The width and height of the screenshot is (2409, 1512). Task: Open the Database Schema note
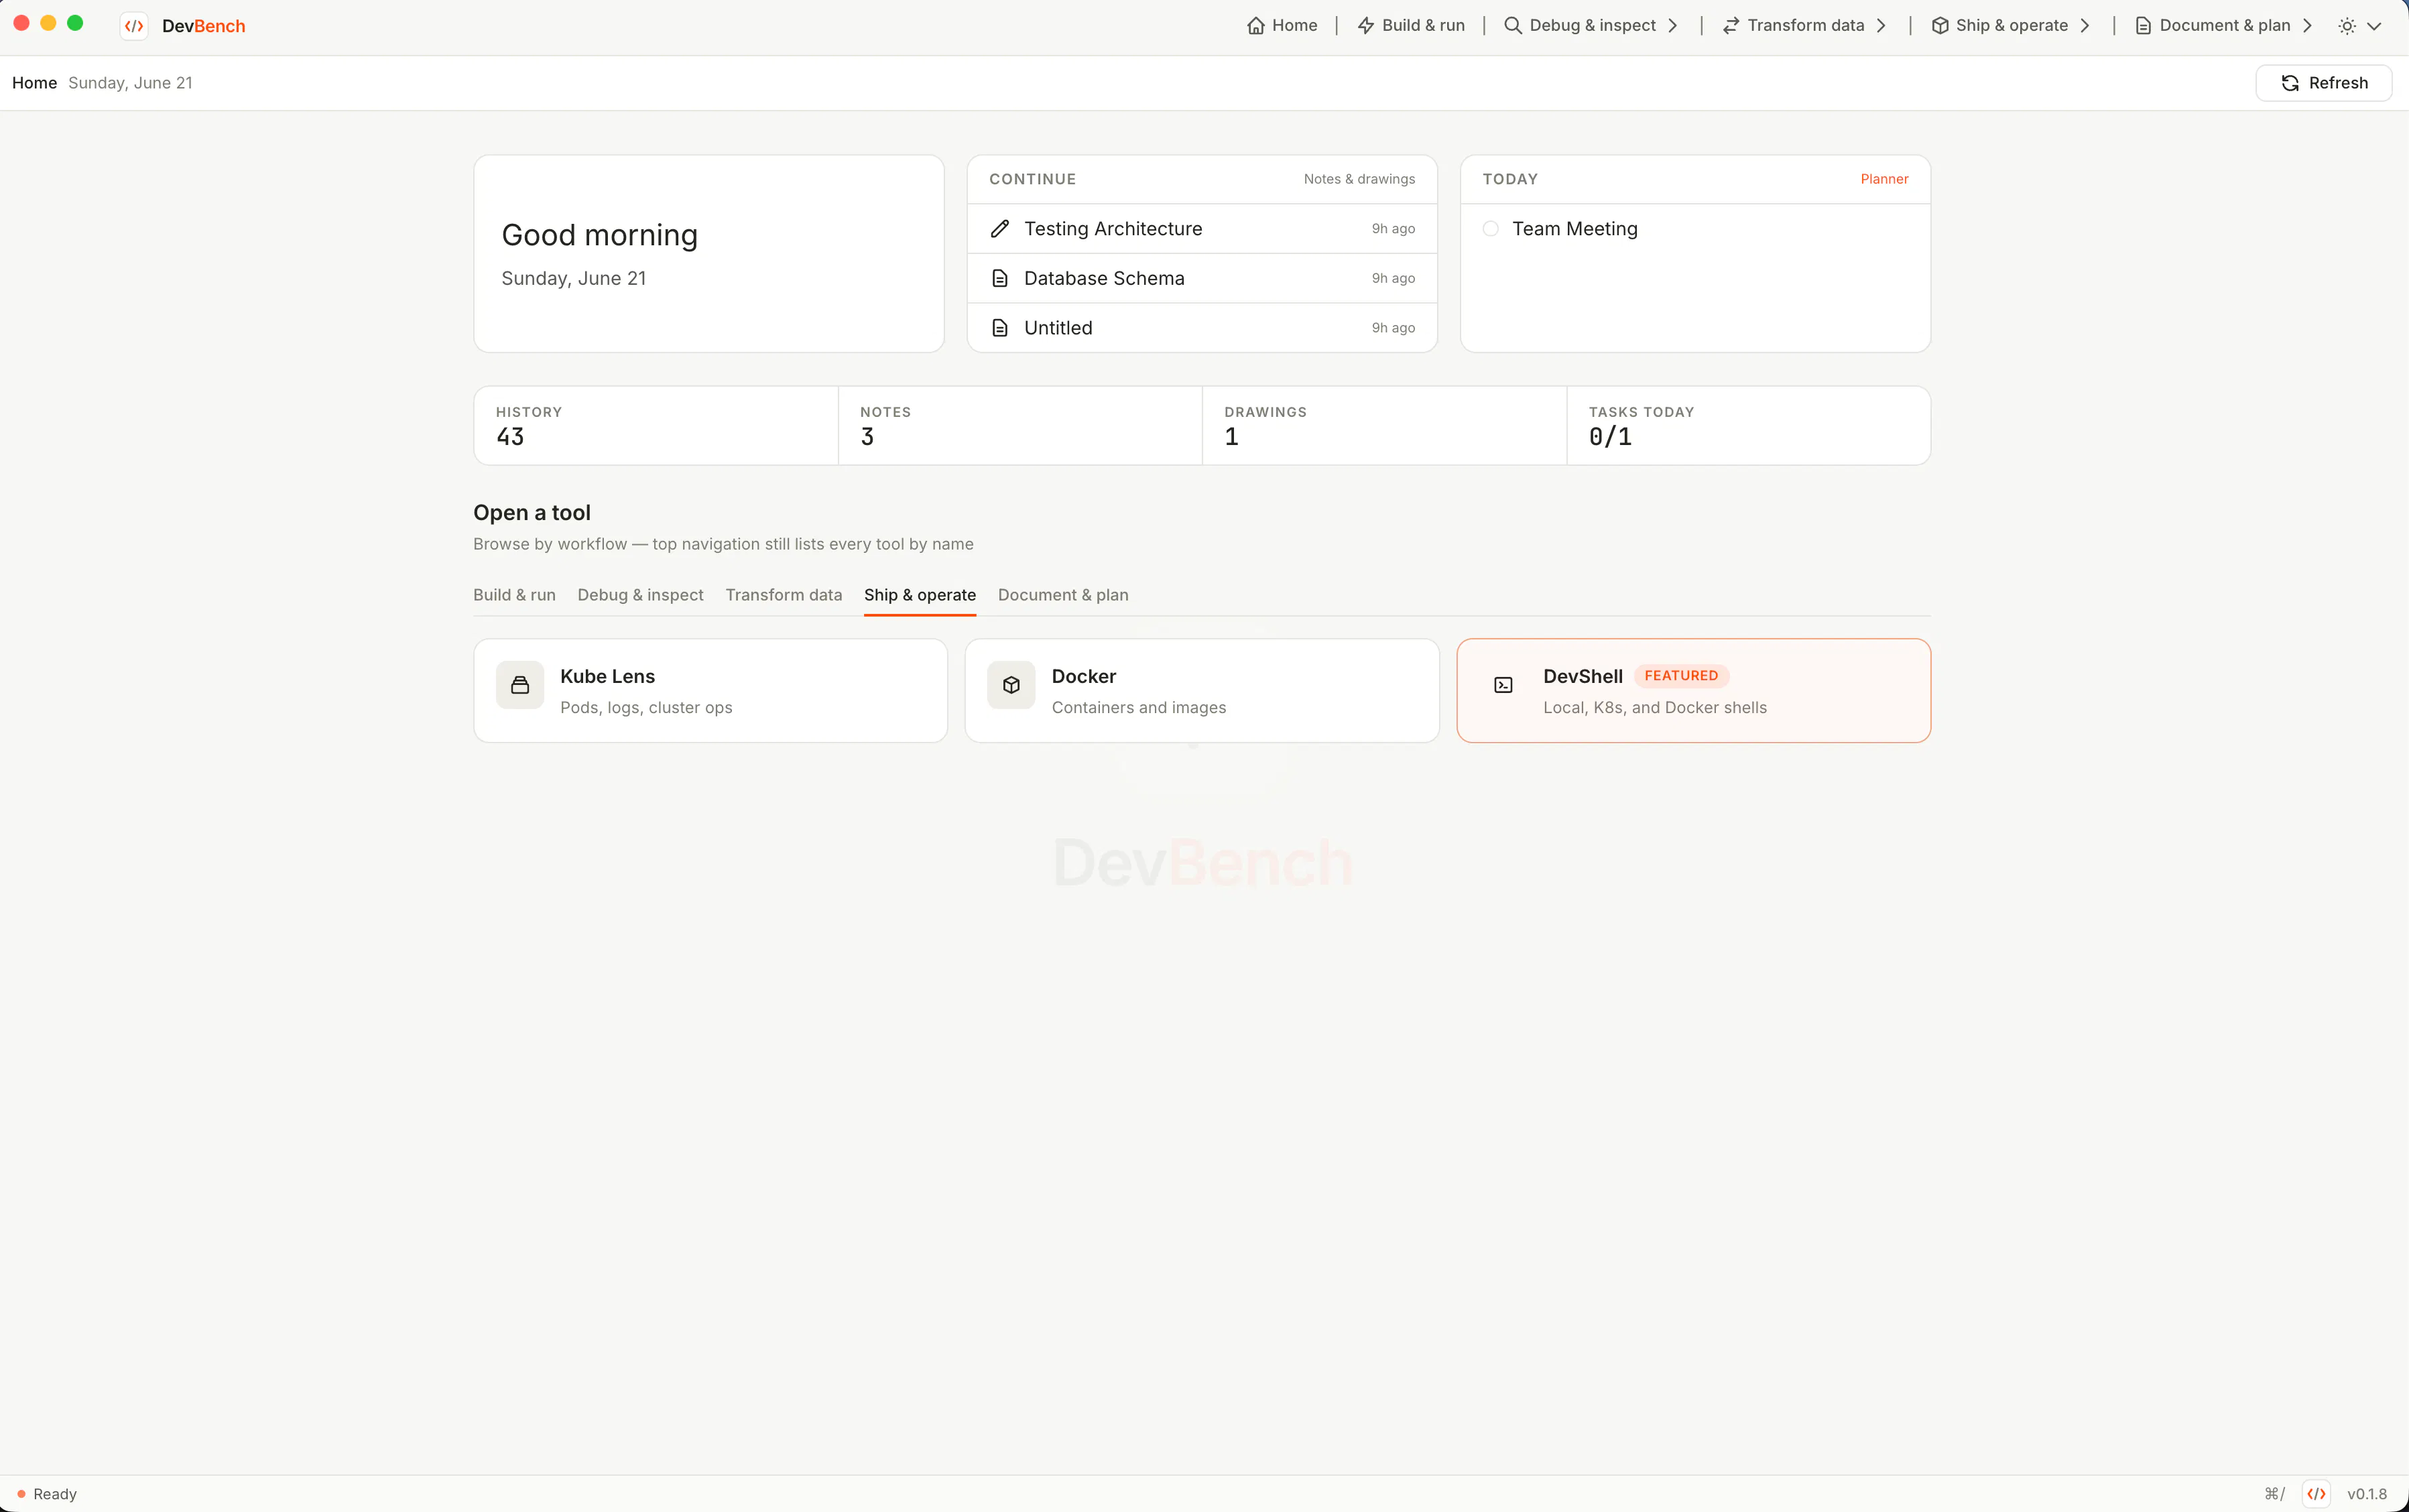(x=1202, y=278)
